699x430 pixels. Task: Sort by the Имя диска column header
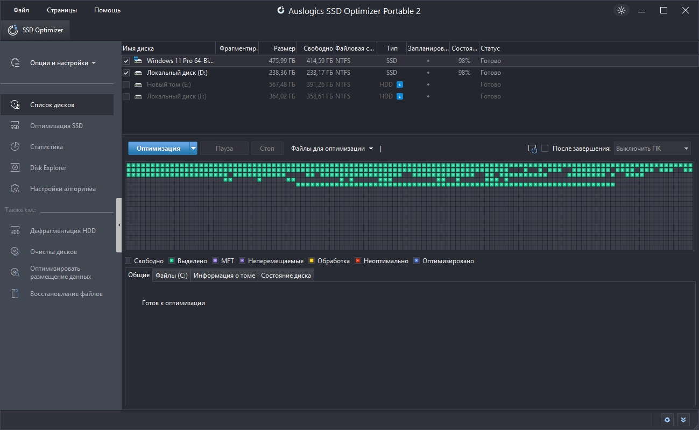[168, 48]
